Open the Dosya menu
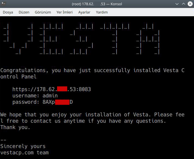The height and width of the screenshot is (159, 194). (x=8, y=12)
